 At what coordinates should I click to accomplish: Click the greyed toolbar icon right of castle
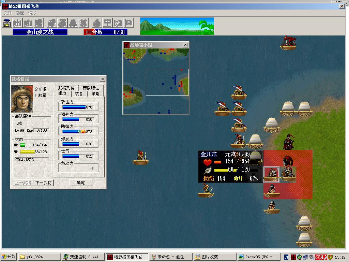pyautogui.click(x=17, y=23)
